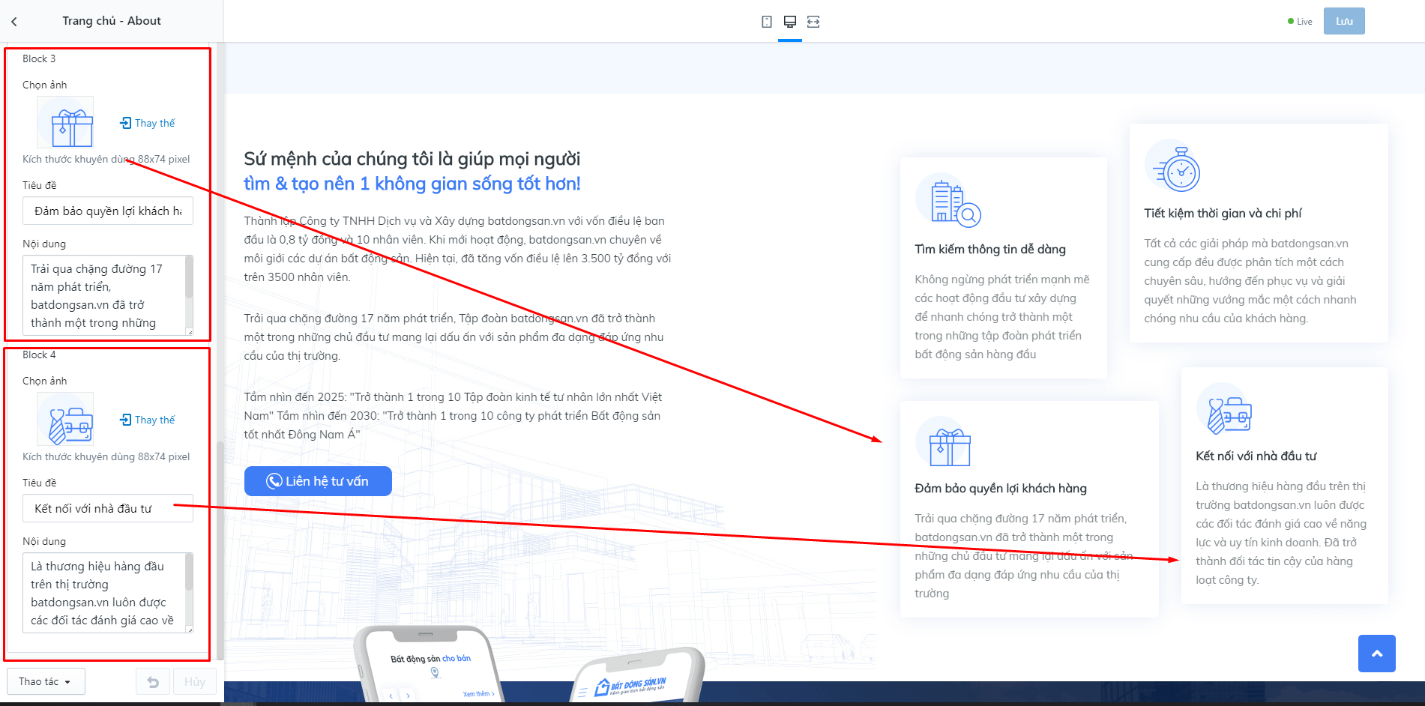Image resolution: width=1425 pixels, height=706 pixels.
Task: Click the Live status indicator
Action: tap(1300, 22)
